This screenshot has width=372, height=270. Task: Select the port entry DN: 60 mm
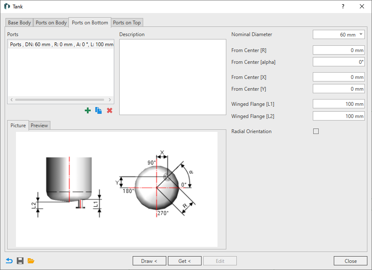pyautogui.click(x=61, y=45)
